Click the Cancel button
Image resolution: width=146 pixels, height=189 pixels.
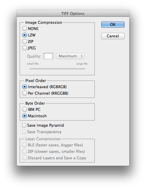pos(113,36)
